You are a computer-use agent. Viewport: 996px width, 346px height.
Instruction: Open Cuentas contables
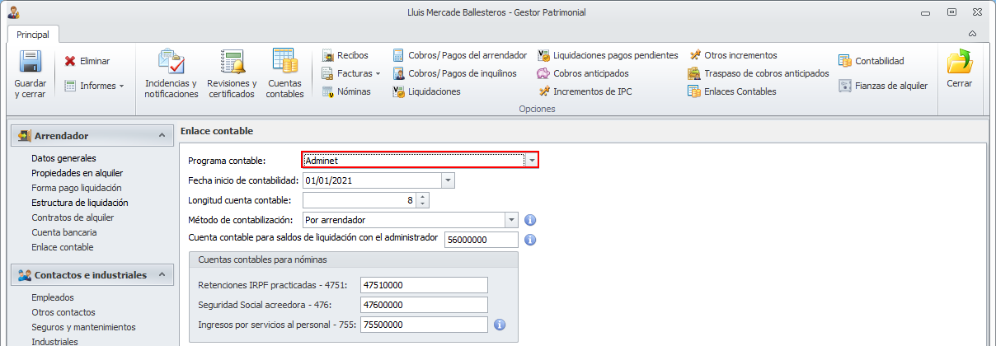(x=284, y=63)
